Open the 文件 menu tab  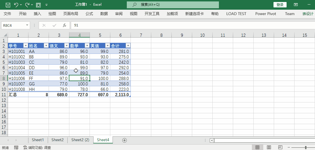click(x=7, y=14)
